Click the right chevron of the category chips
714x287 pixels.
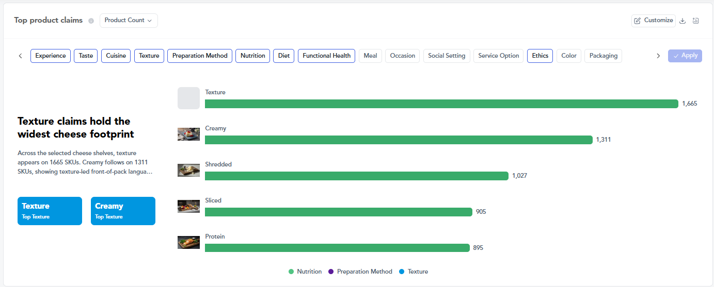[658, 56]
